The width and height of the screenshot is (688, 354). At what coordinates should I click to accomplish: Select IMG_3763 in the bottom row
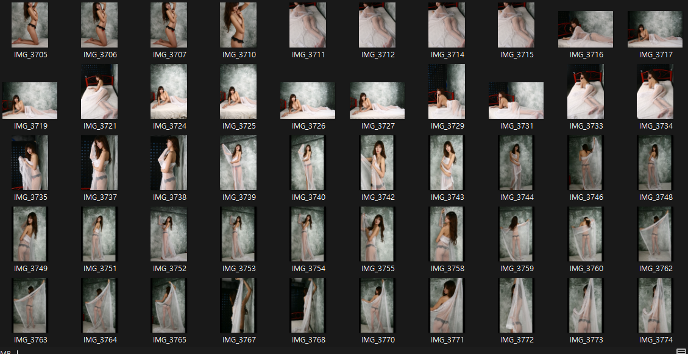click(x=29, y=305)
